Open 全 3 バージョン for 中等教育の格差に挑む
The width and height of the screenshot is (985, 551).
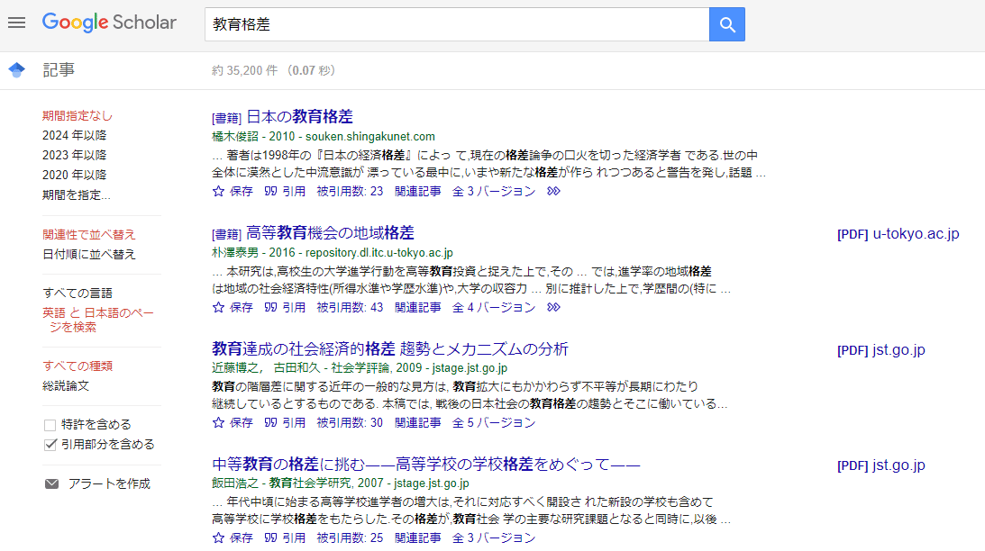(x=494, y=538)
